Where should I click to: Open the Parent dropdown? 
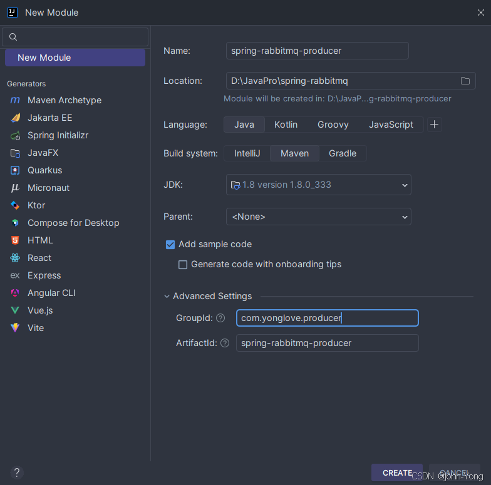click(318, 217)
